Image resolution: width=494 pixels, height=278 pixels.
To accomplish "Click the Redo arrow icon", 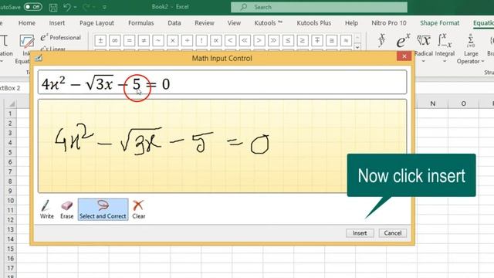I will [86, 7].
